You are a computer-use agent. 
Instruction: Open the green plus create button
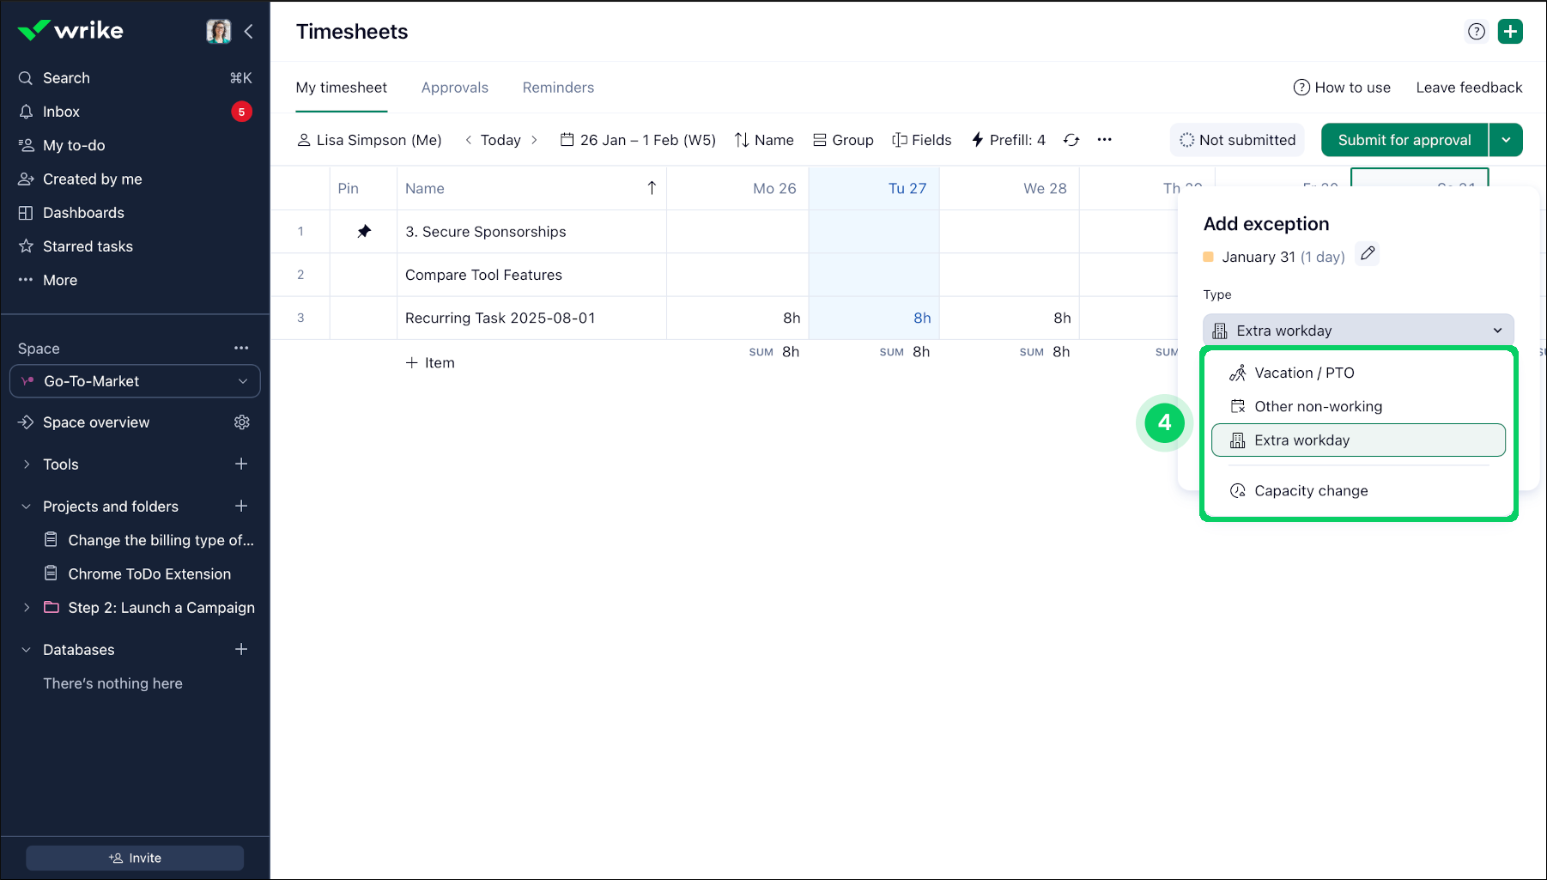[x=1509, y=32]
